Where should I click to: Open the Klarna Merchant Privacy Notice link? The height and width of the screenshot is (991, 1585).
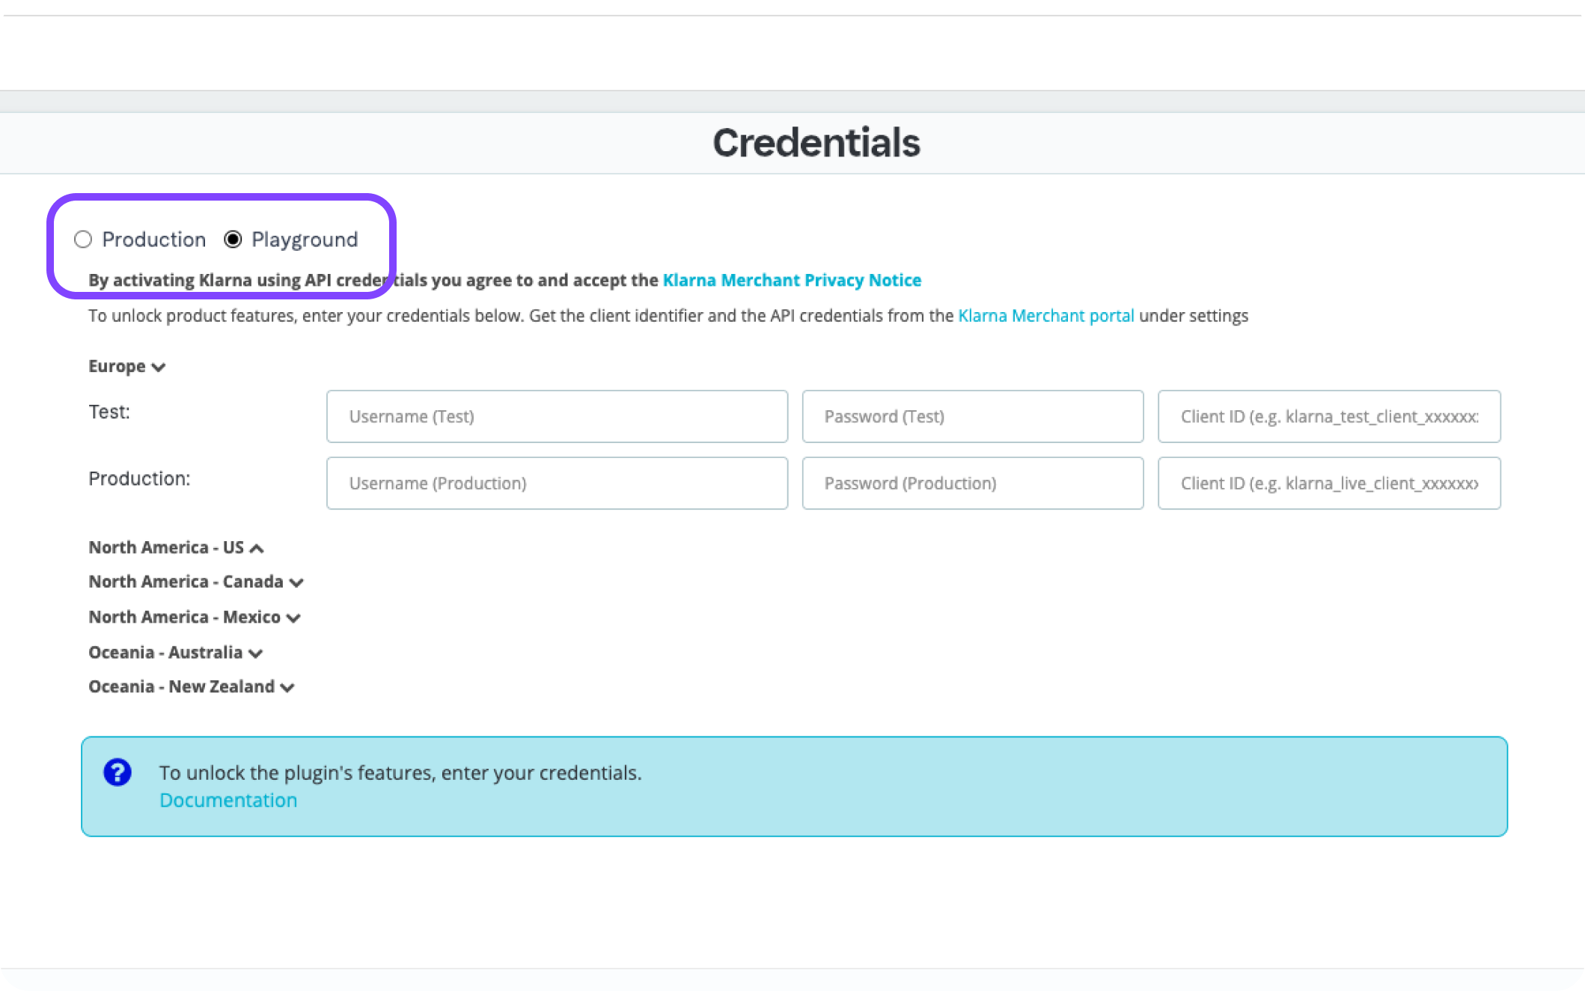tap(792, 280)
